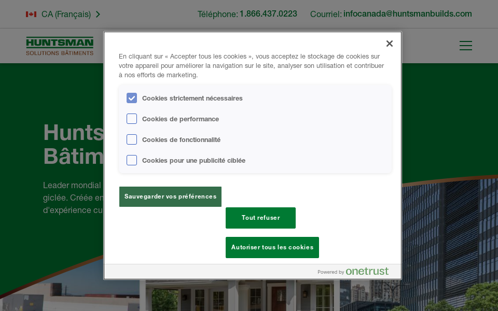Click the X close icon in the banner
The height and width of the screenshot is (311, 498).
[x=390, y=44]
